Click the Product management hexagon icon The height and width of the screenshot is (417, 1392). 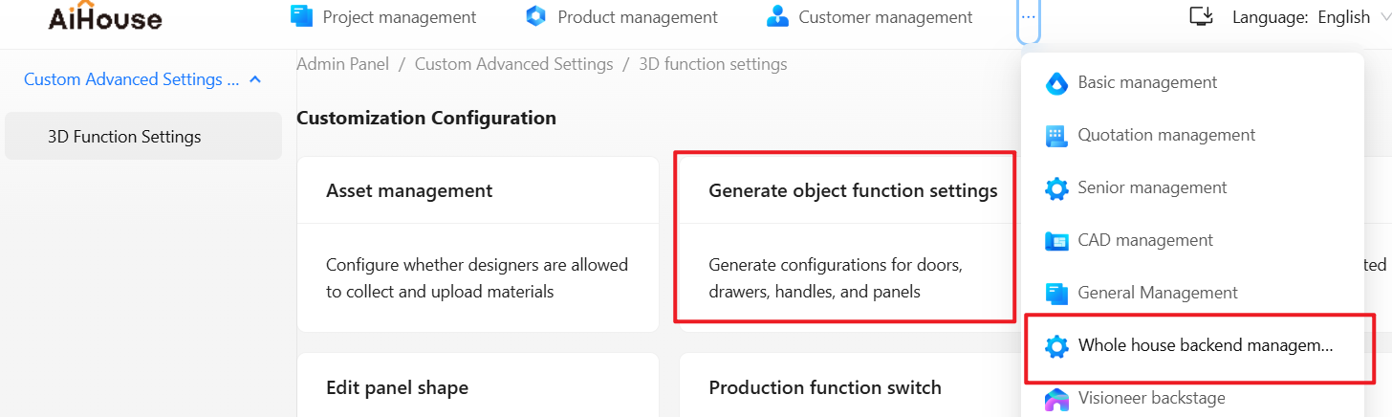tap(536, 16)
